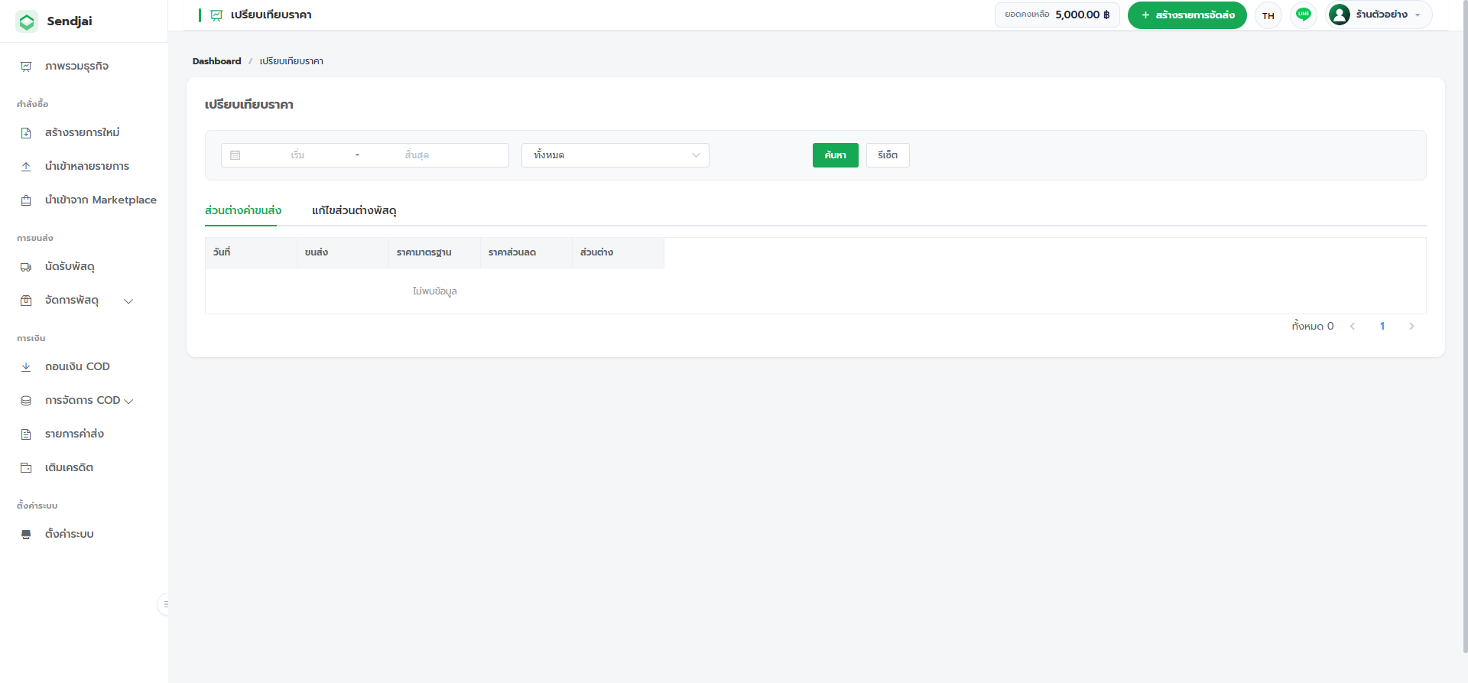Click the เริ่ม start date field
The width and height of the screenshot is (1468, 683).
tap(298, 155)
